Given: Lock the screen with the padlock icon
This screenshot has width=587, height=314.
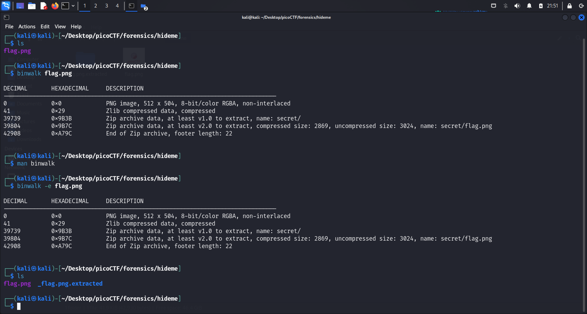Looking at the screenshot, I should 570,6.
